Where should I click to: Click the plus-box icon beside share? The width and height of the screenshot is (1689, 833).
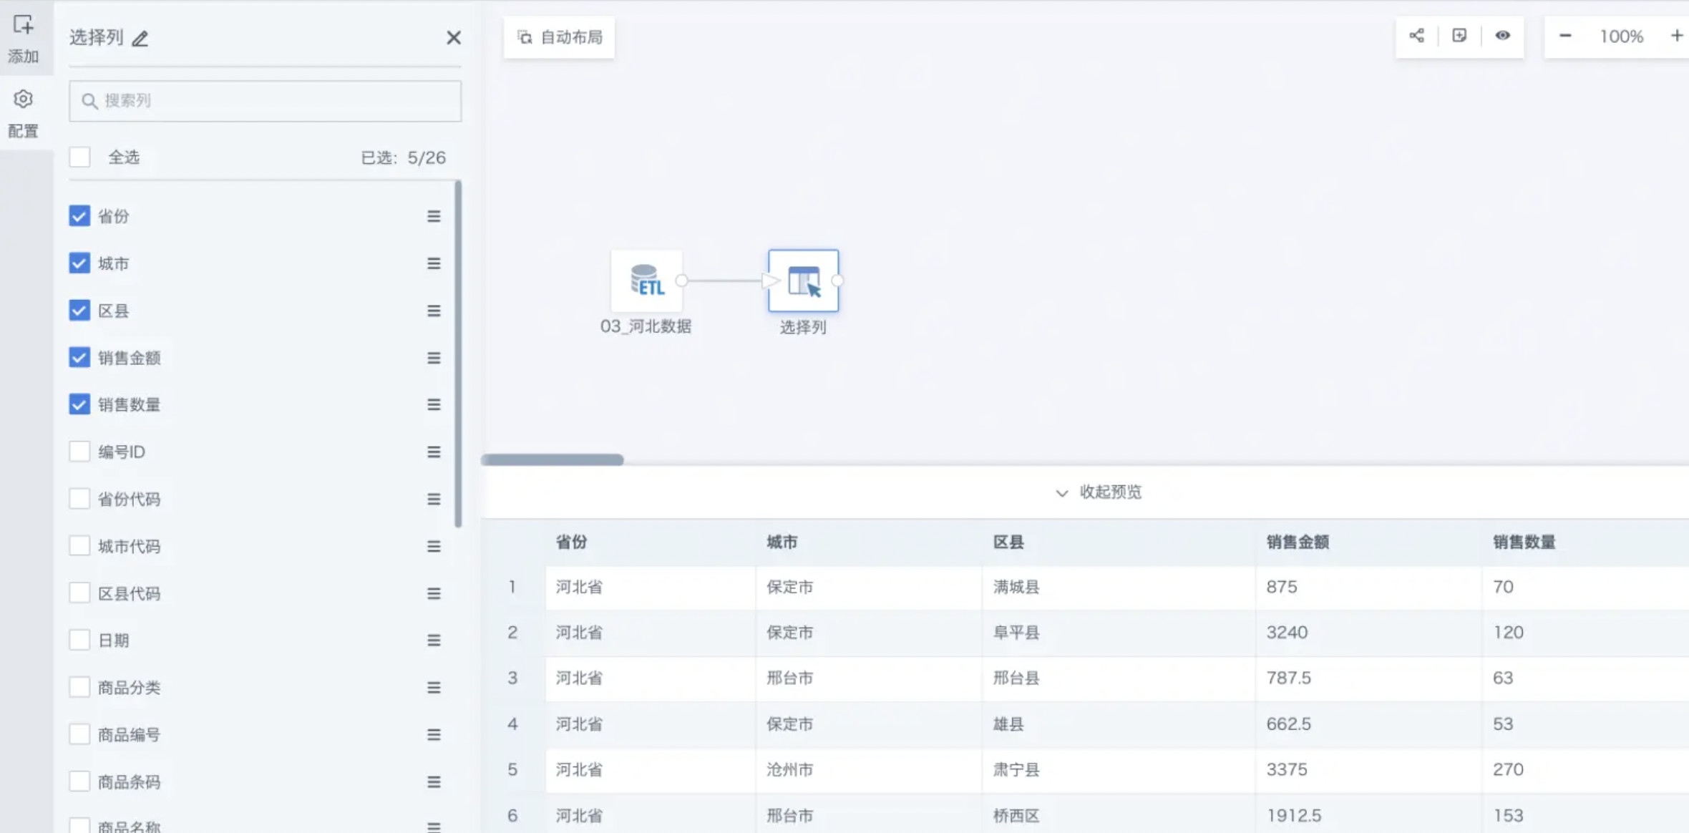click(x=1459, y=36)
